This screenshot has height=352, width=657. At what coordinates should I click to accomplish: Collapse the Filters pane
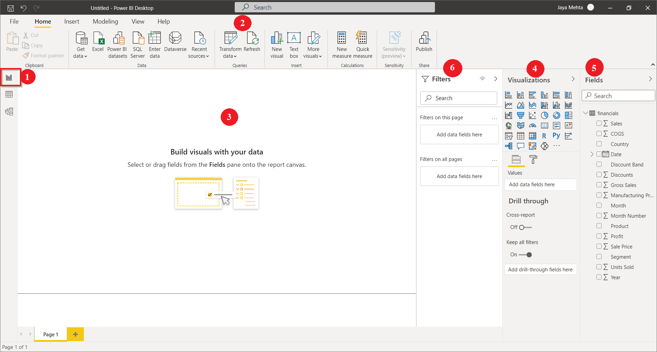[x=495, y=79]
